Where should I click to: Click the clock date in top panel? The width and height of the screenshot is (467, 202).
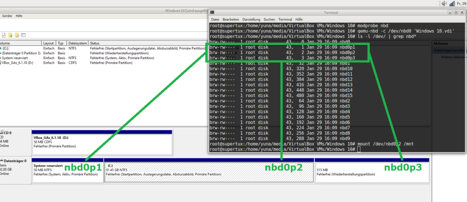(462, 3)
